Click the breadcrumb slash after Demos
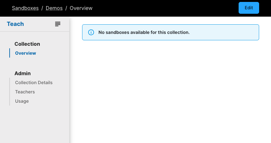The image size is (271, 143). click(66, 8)
